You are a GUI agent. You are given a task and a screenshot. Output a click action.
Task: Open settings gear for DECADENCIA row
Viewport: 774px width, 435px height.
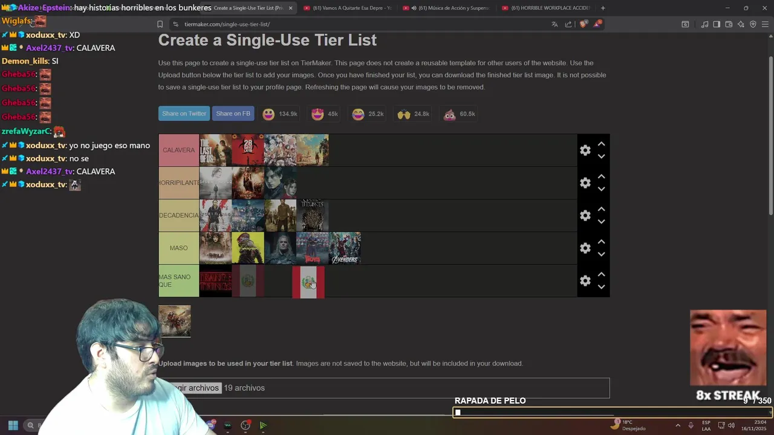(585, 216)
